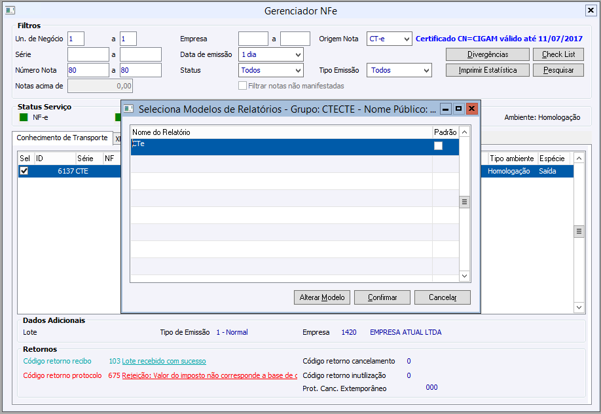The width and height of the screenshot is (601, 414).
Task: Click the ID column header
Action: point(55,159)
